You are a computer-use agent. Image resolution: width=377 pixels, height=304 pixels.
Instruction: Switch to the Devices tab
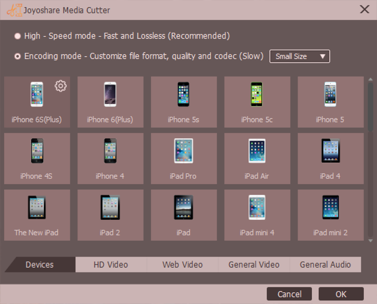tap(40, 265)
